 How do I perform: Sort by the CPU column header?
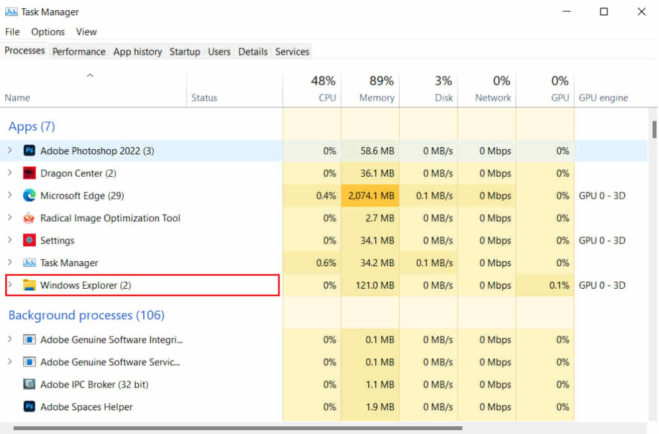[312, 89]
